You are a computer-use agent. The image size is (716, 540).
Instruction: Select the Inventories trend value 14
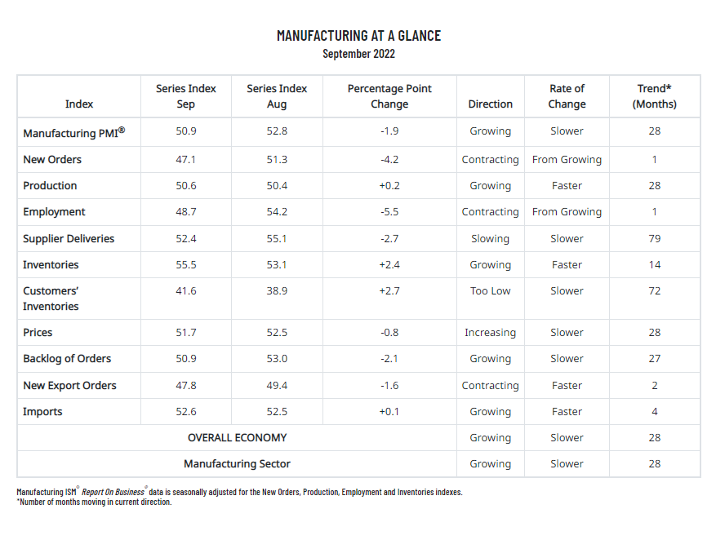(654, 265)
